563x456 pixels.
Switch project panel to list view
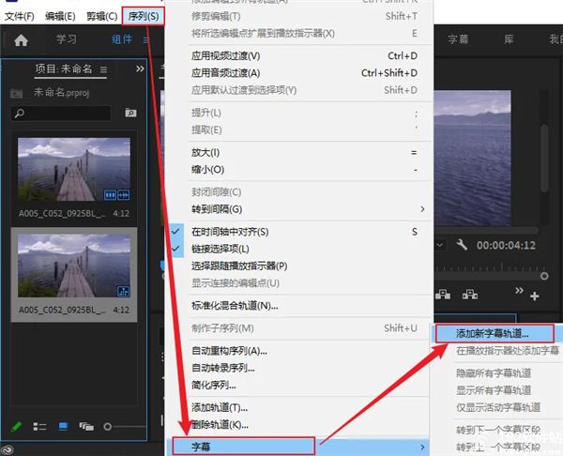[39, 427]
